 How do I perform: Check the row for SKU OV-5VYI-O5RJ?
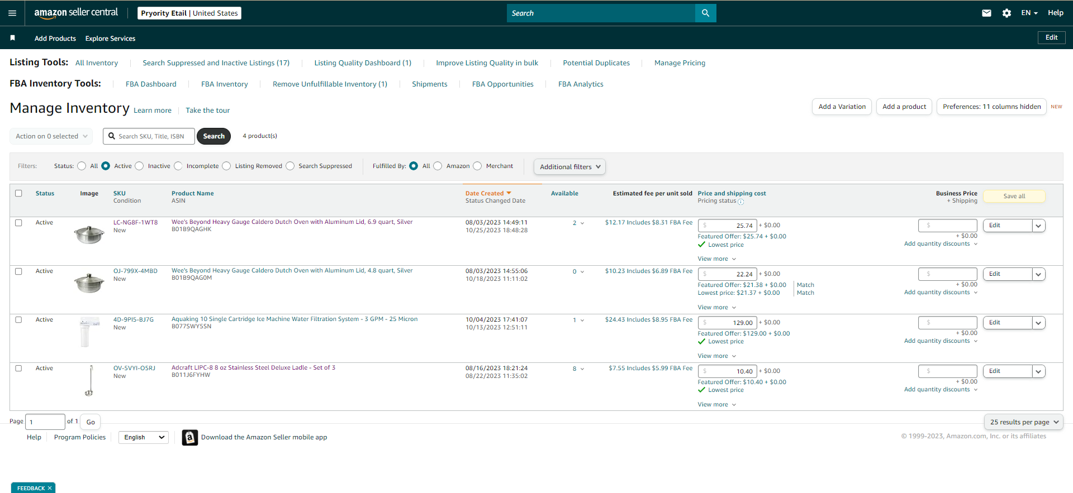(18, 368)
